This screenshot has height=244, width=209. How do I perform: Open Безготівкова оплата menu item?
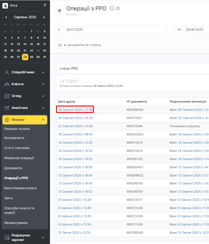(x=20, y=188)
